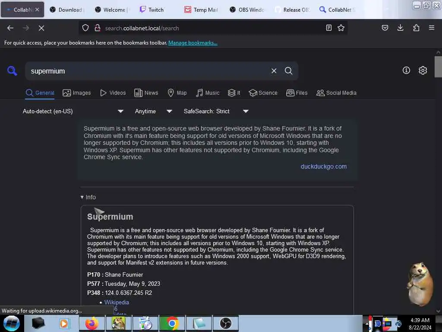Switch to the Temp Mail tab
Image resolution: width=442 pixels, height=332 pixels.
tap(201, 10)
